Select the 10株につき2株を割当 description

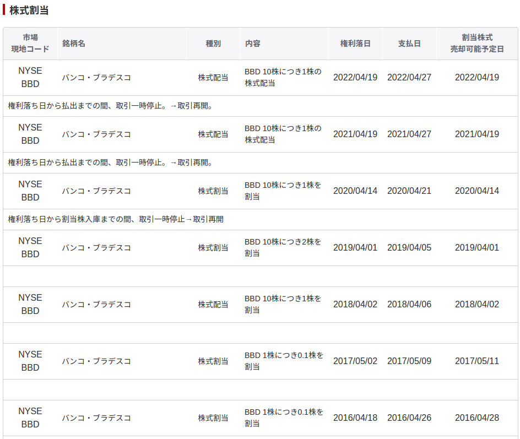click(x=283, y=248)
